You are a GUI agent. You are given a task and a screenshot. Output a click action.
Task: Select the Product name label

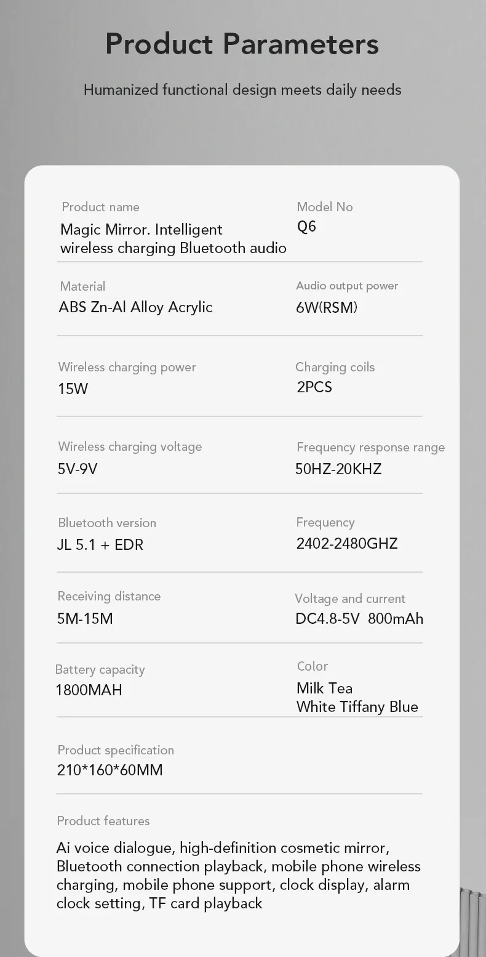(100, 207)
